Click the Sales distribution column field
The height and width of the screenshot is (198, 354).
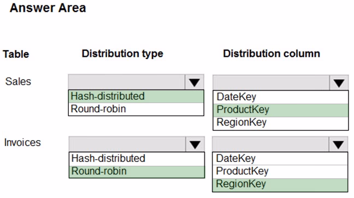point(271,83)
